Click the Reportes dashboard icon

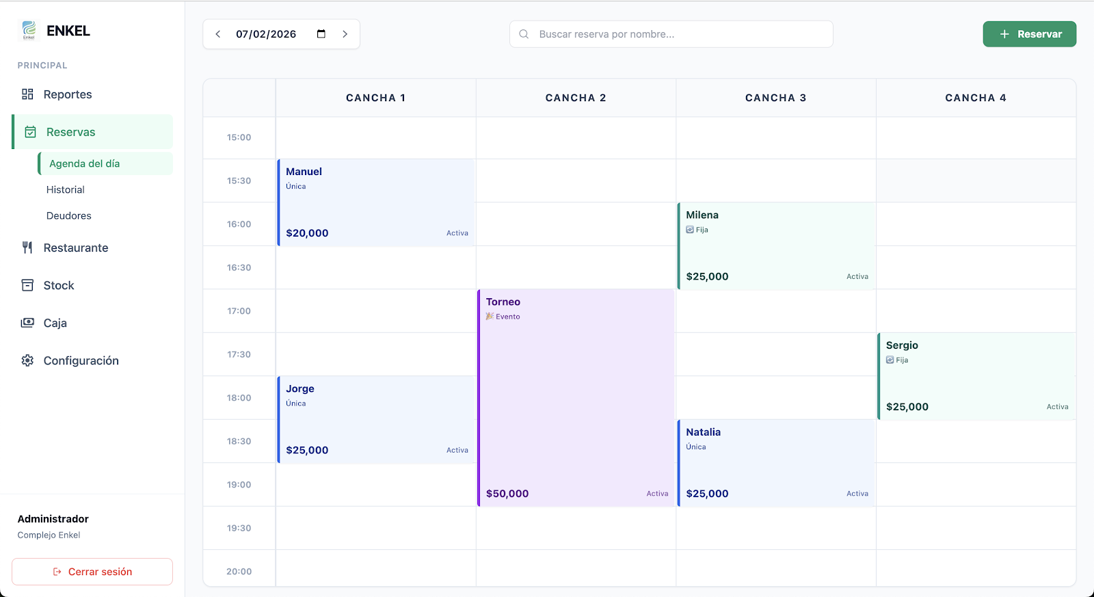[27, 94]
